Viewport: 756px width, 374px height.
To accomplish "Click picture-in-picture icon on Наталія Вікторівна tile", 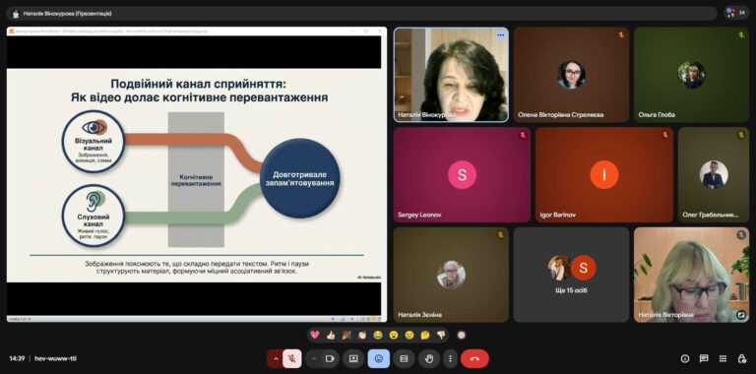I will 741,315.
